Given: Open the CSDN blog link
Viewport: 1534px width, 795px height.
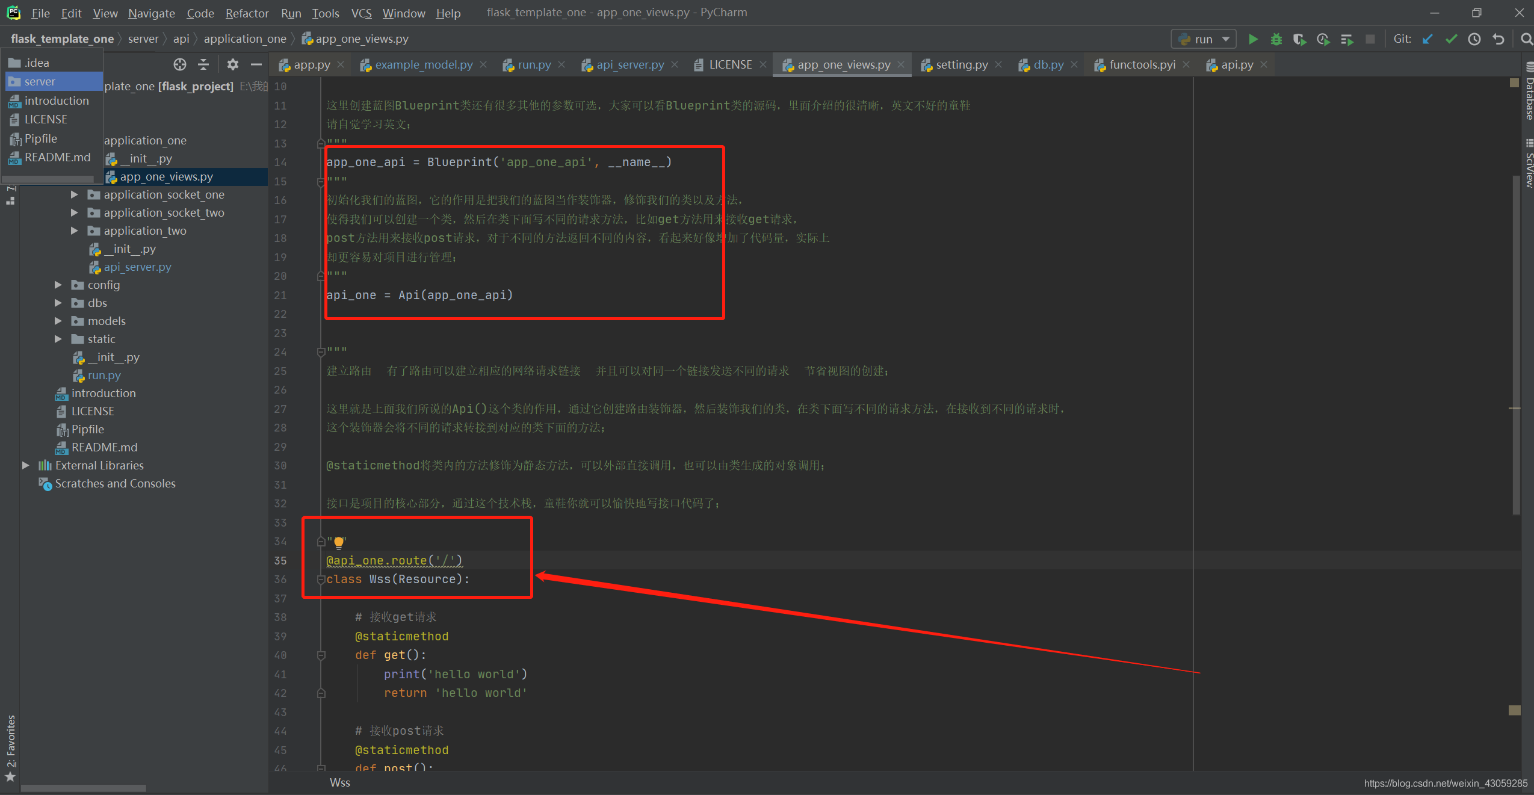Looking at the screenshot, I should [x=1444, y=783].
